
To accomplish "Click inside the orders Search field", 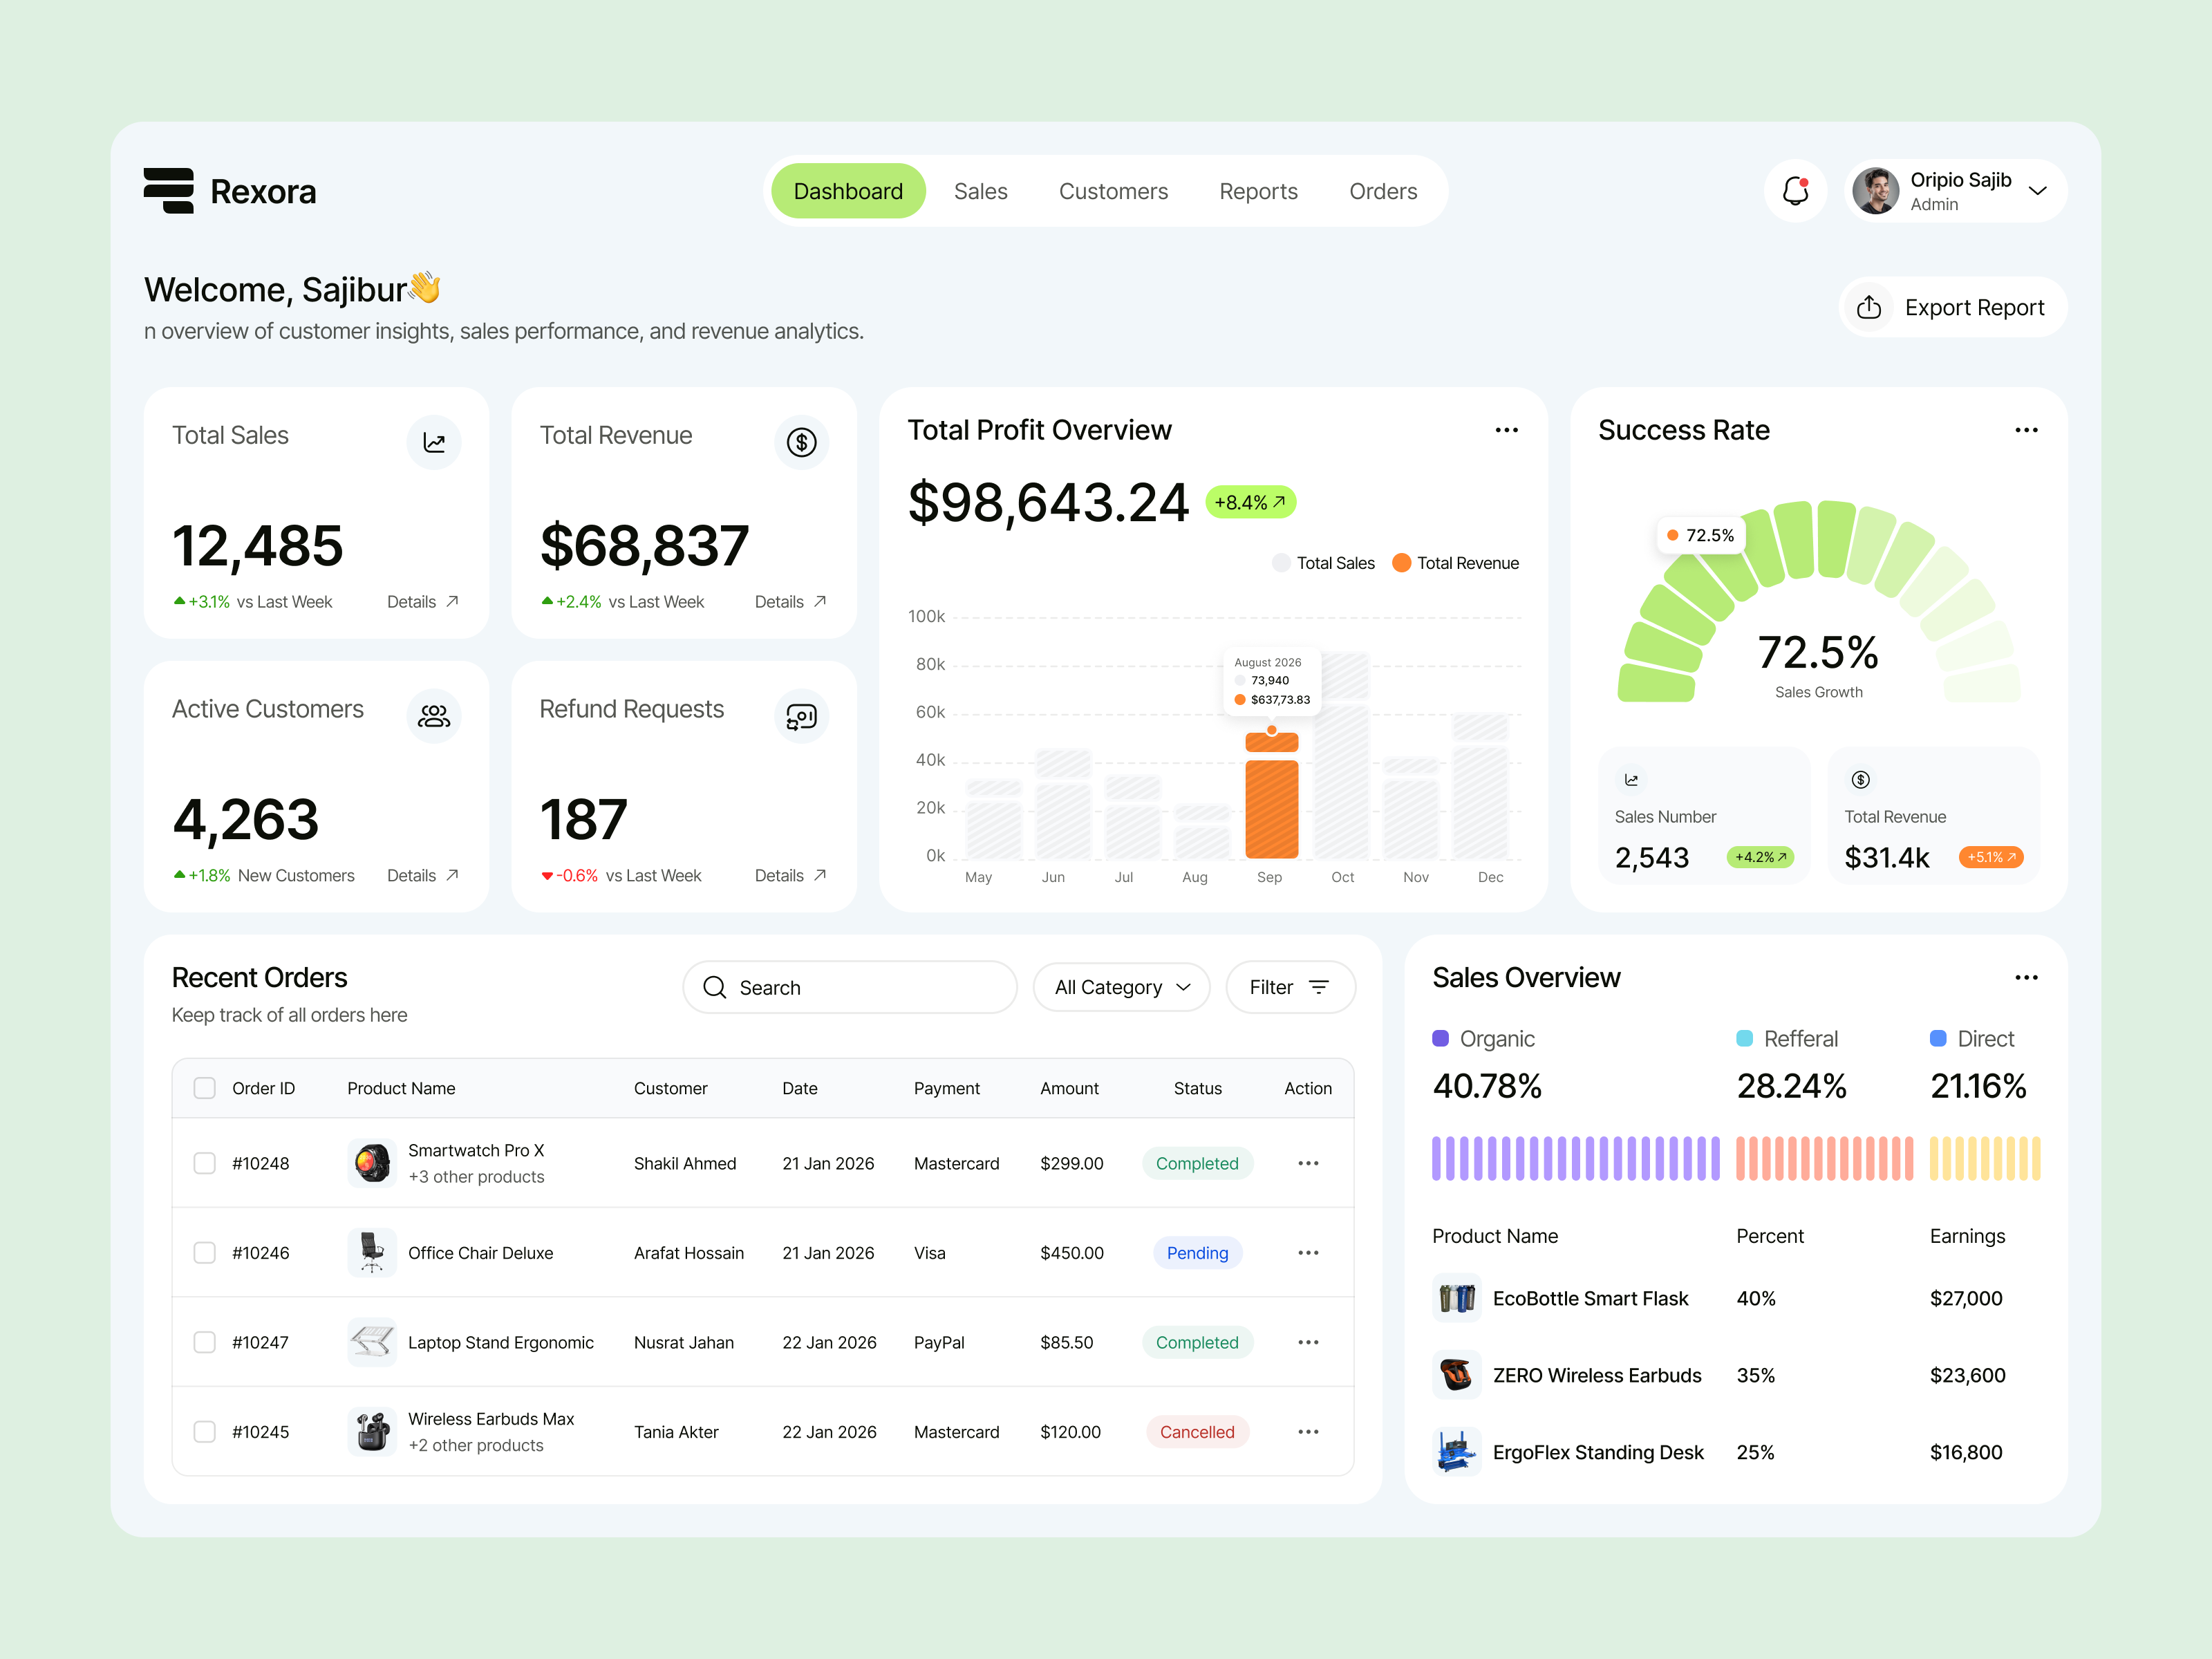I will click(x=849, y=987).
